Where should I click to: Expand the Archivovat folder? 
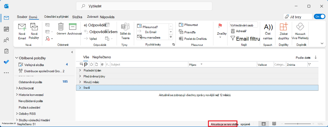point(17,88)
